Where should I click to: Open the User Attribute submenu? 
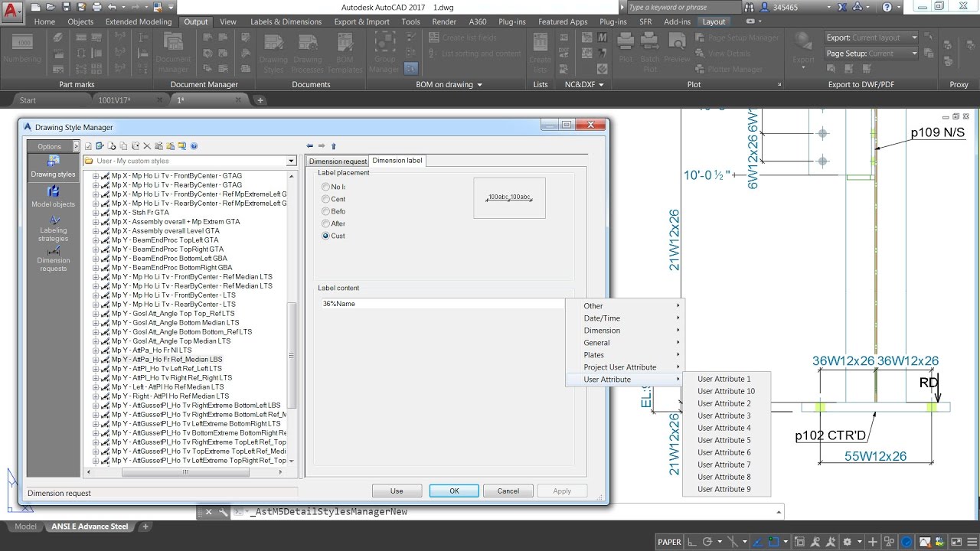pyautogui.click(x=607, y=379)
